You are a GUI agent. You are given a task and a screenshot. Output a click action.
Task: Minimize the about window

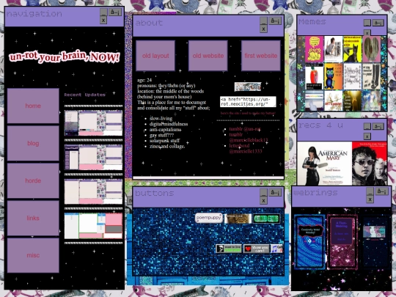click(263, 21)
